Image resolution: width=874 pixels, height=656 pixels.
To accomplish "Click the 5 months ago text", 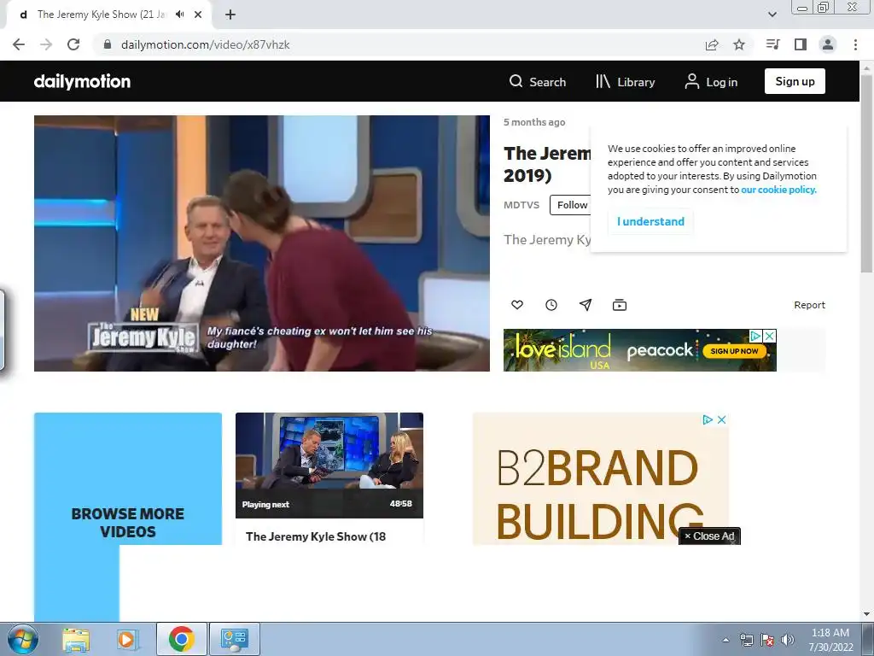I will point(534,122).
